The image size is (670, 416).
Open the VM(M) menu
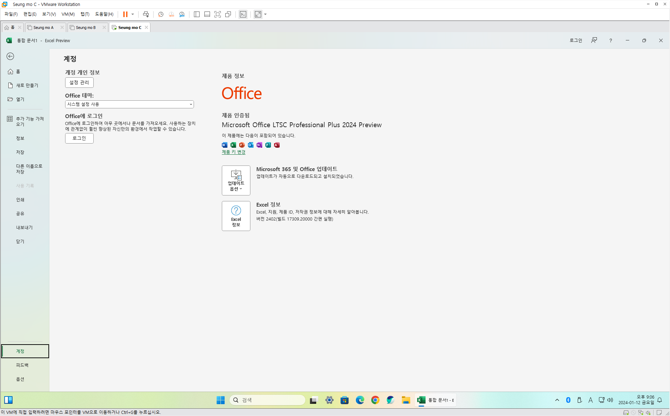(68, 14)
